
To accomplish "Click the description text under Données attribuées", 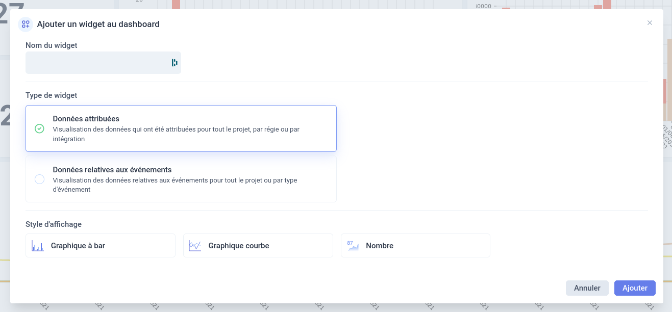I will click(176, 134).
